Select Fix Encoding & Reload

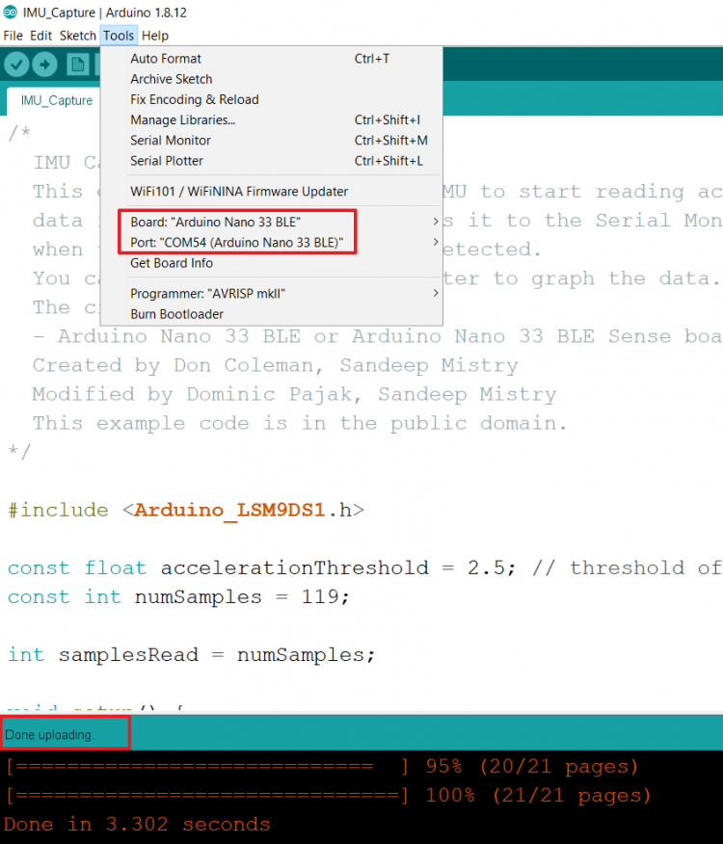coord(272,99)
